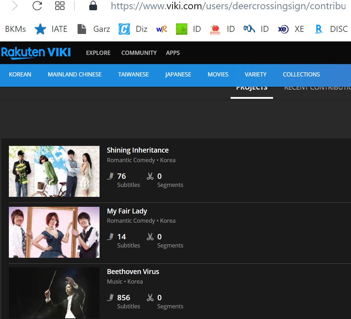Viewport: 351px width, 319px height.
Task: Click Shining Inheritance segments scissors icon
Action: click(150, 176)
